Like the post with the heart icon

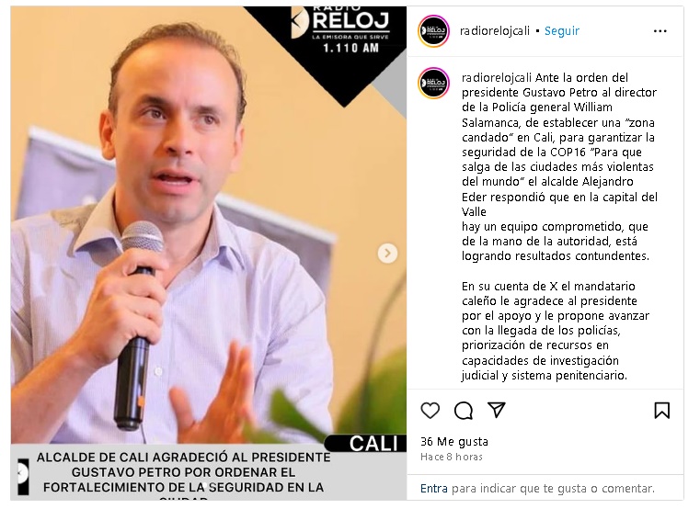(x=430, y=411)
